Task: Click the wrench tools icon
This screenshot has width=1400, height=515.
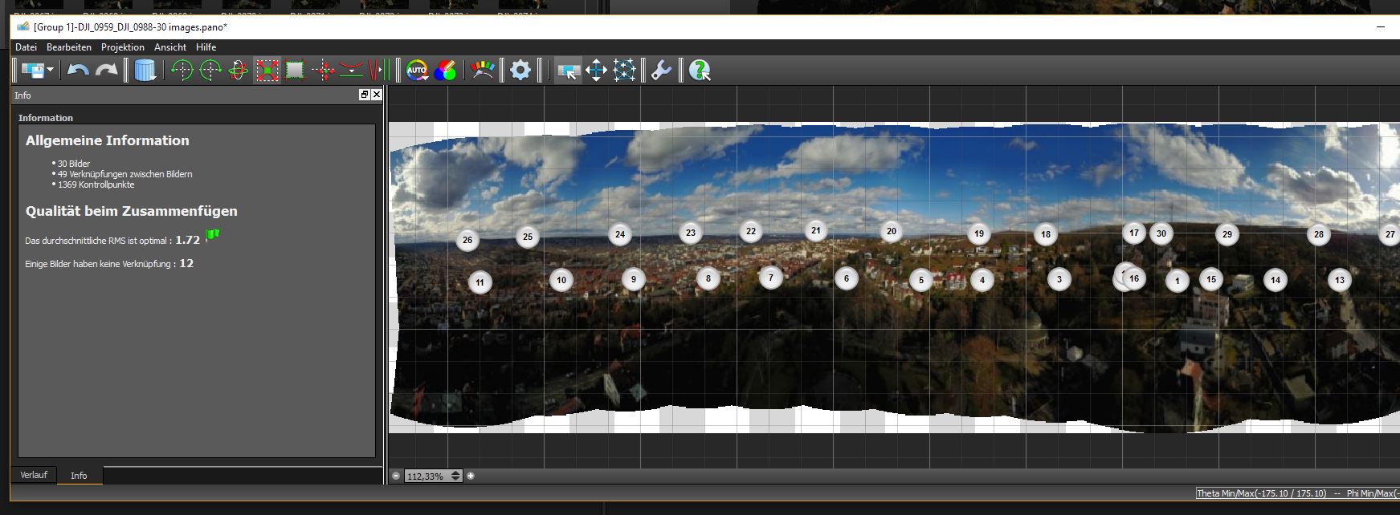Action: 661,71
